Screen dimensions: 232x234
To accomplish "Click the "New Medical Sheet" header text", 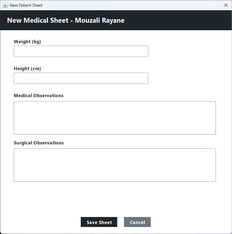I will click(x=38, y=21).
